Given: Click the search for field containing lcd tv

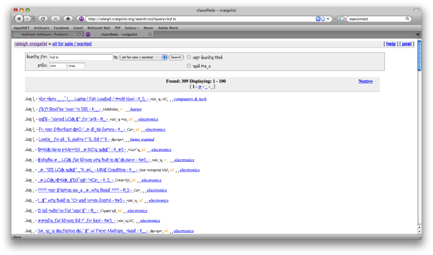Looking at the screenshot, I should click(81, 57).
